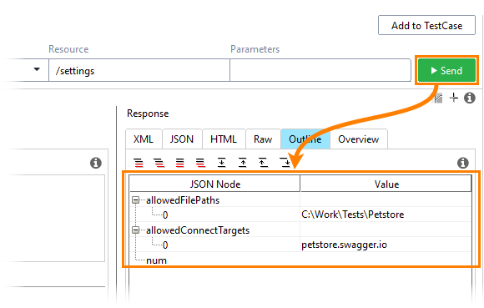Image resolution: width=484 pixels, height=308 pixels.
Task: Collapse the allowedFilePaths node
Action: 135,200
